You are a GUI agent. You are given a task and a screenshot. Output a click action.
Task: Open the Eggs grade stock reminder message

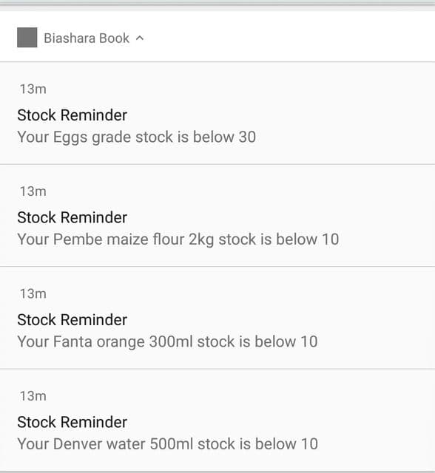136,137
